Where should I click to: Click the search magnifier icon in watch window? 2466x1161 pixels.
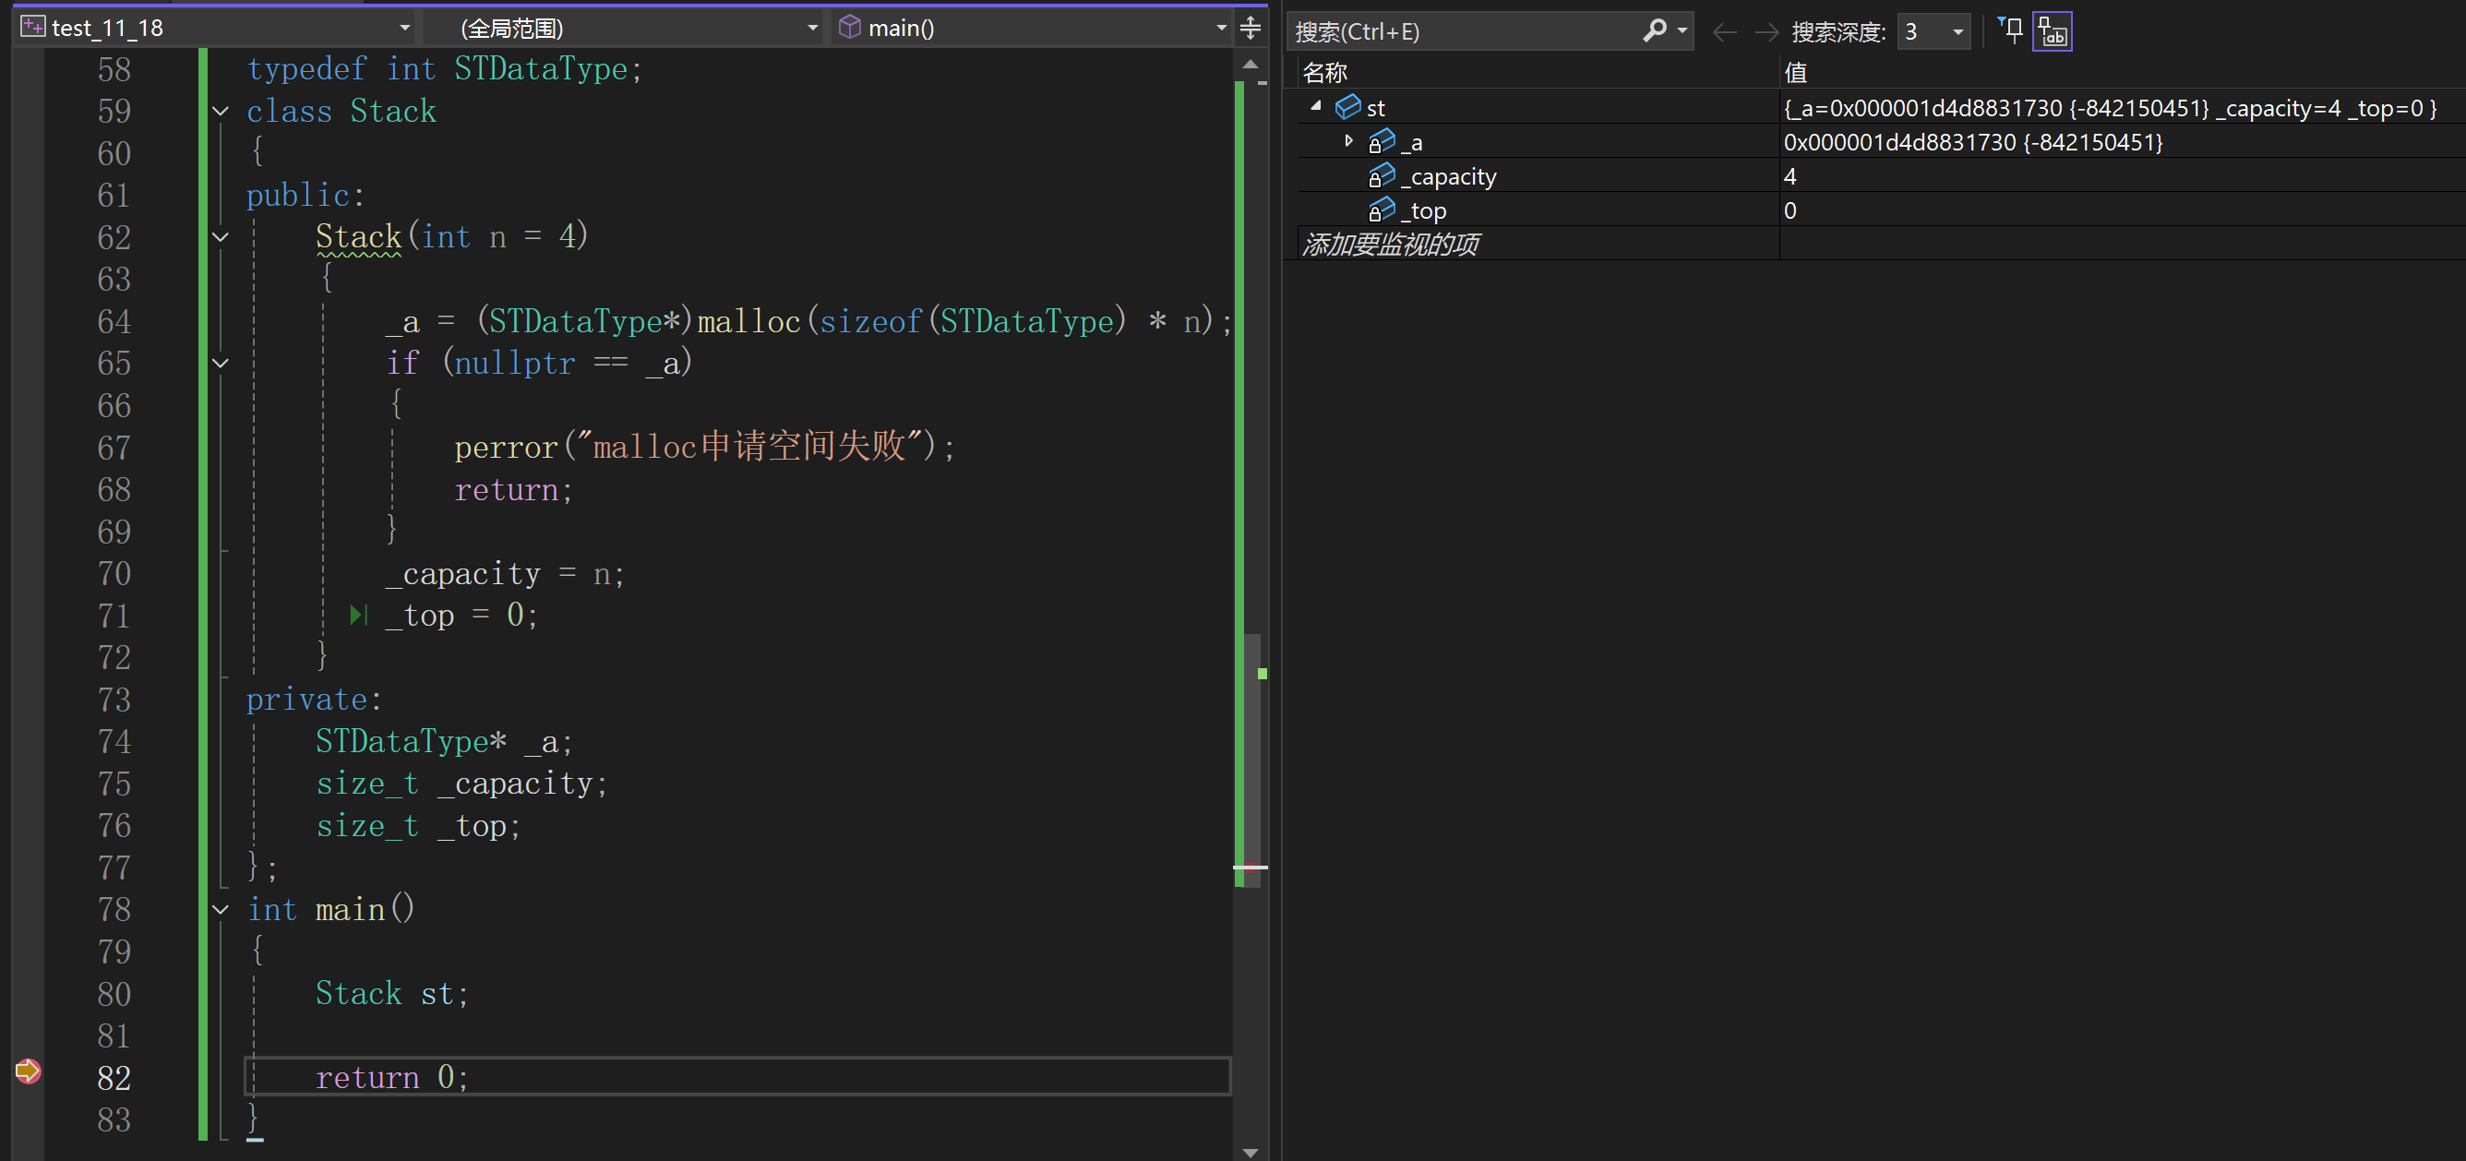pyautogui.click(x=1654, y=30)
